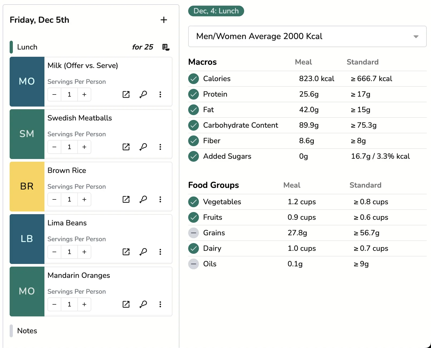Click the external link icon on Lima Beans
Viewport: 431px width, 348px height.
pyautogui.click(x=126, y=252)
